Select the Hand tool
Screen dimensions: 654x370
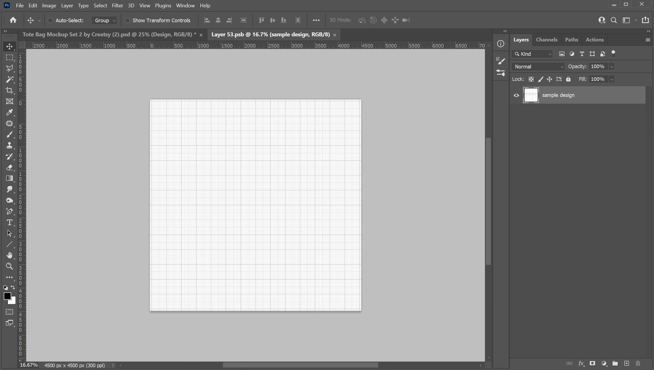click(x=10, y=256)
